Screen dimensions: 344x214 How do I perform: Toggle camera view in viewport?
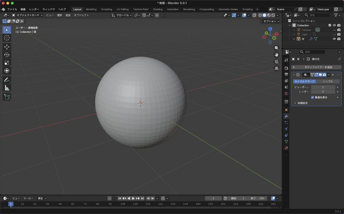276,62
